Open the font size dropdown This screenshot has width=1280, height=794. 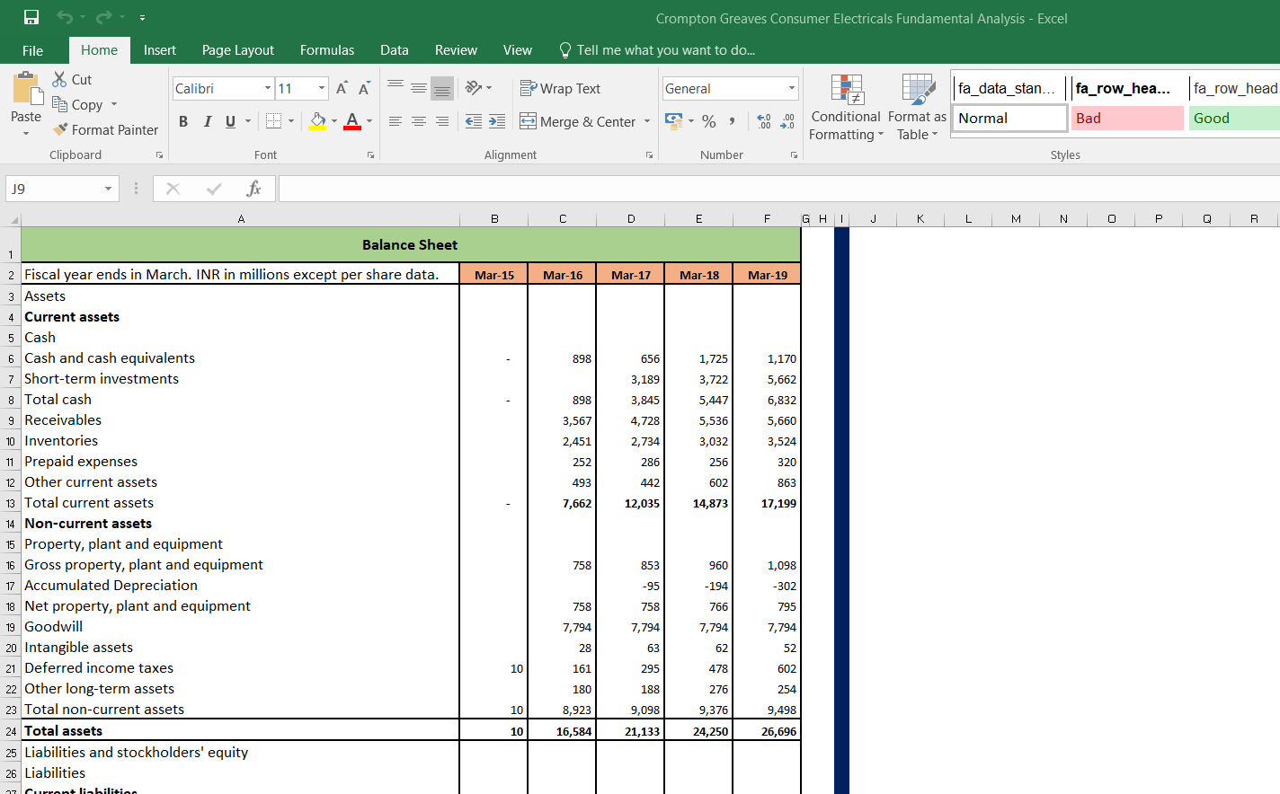click(322, 88)
